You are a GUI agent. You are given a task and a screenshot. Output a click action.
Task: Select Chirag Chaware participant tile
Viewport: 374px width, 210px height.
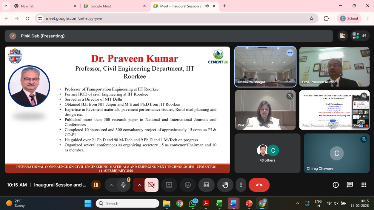[337, 153]
